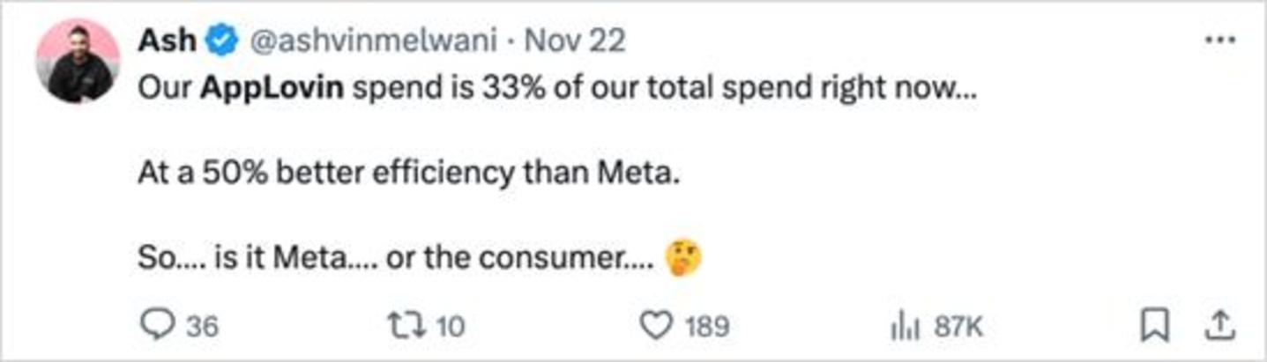Click the like count 189

706,328
